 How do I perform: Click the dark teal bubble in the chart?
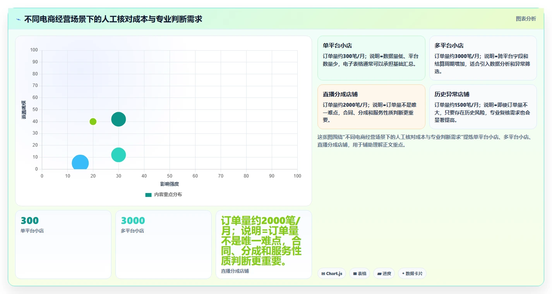(x=118, y=119)
